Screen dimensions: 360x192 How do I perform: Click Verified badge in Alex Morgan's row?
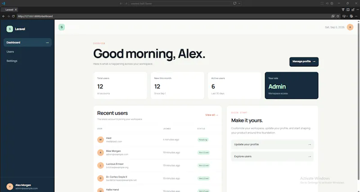(x=203, y=152)
